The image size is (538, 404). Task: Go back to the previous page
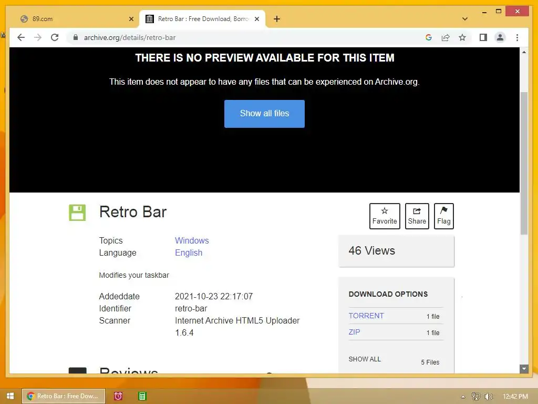pyautogui.click(x=21, y=37)
